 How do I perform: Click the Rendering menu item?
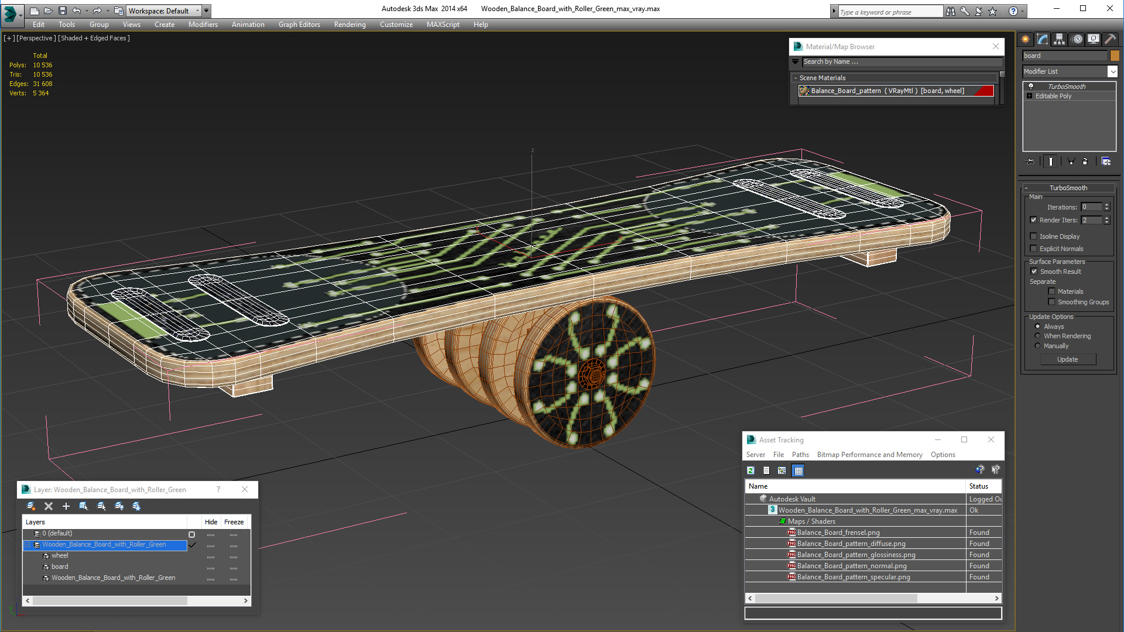[349, 24]
